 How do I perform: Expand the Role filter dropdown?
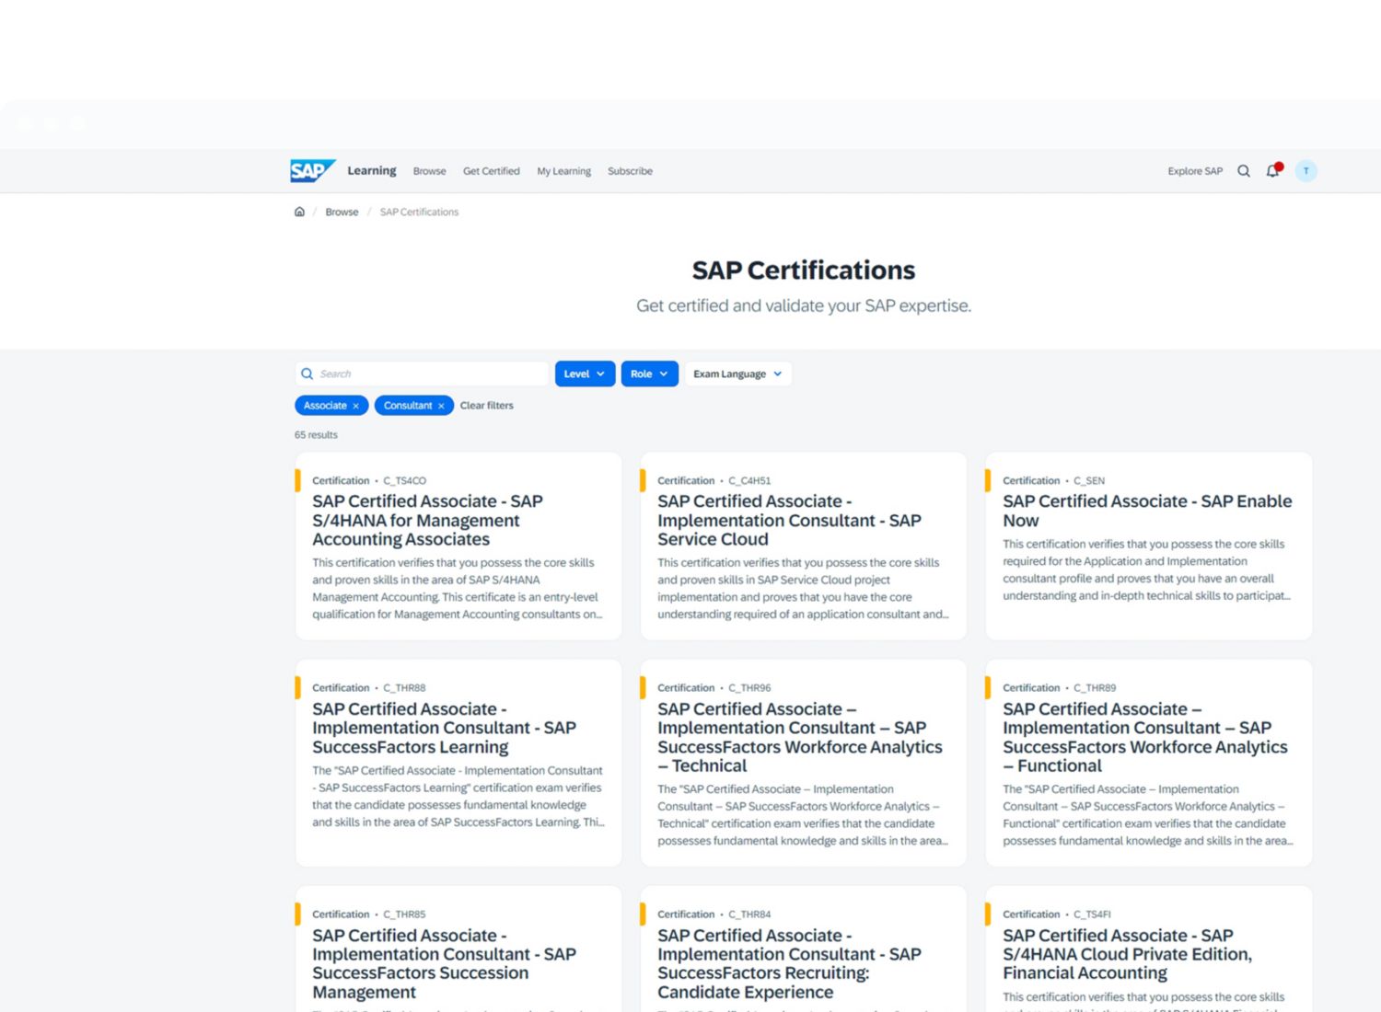tap(649, 374)
